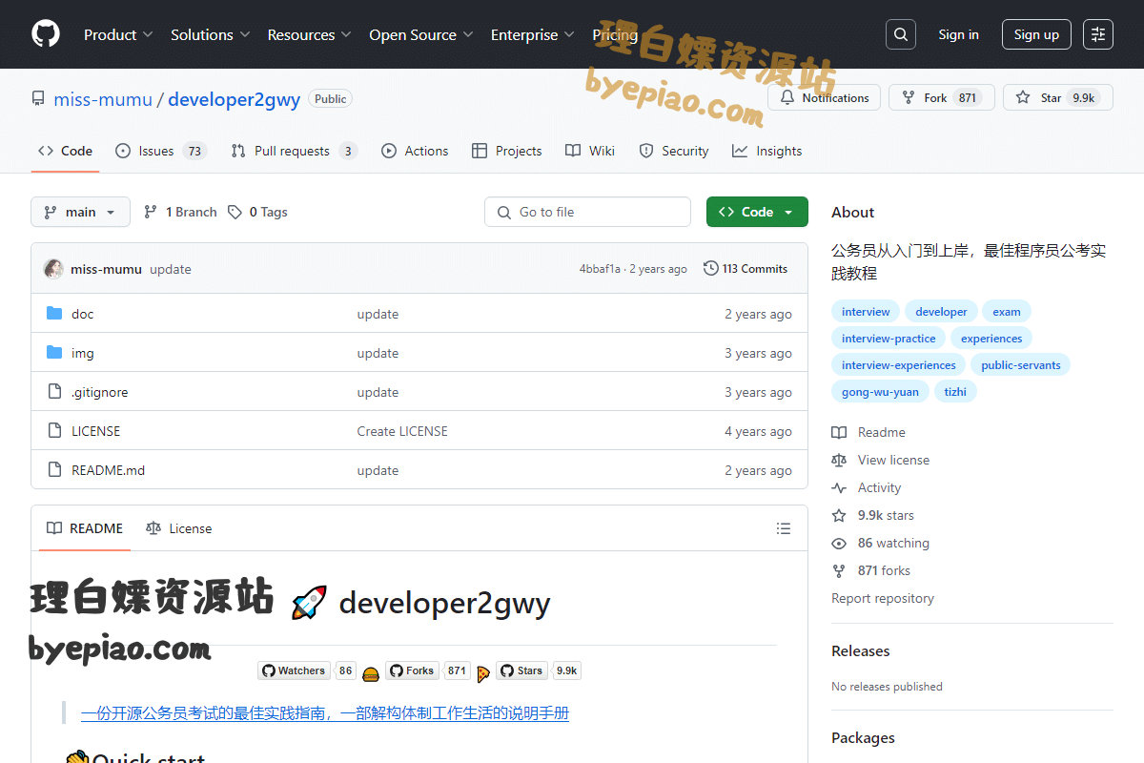Open the main branch selector dropdown

[80, 212]
